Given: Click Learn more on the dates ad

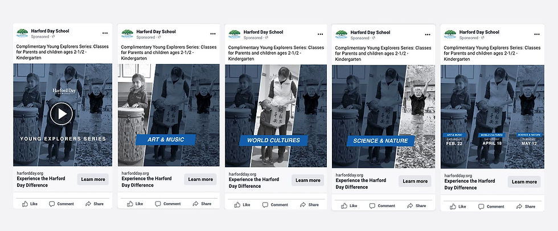Looking at the screenshot, I should [524, 181].
